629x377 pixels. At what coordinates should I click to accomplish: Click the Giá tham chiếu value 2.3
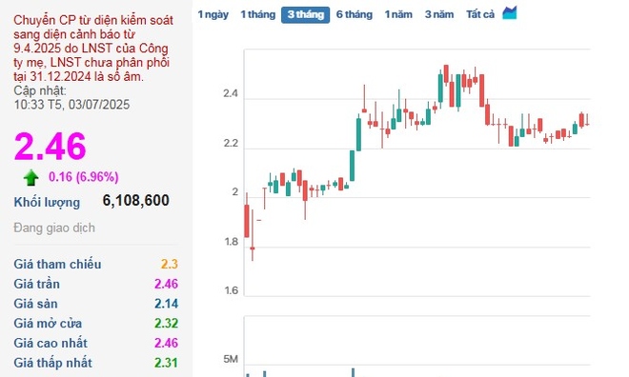coord(170,264)
